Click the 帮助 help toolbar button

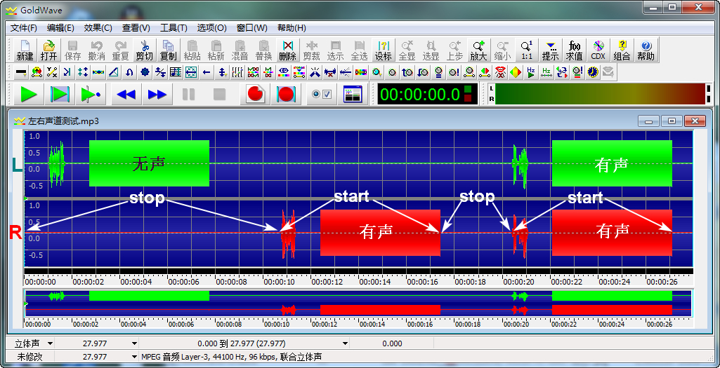(x=646, y=50)
